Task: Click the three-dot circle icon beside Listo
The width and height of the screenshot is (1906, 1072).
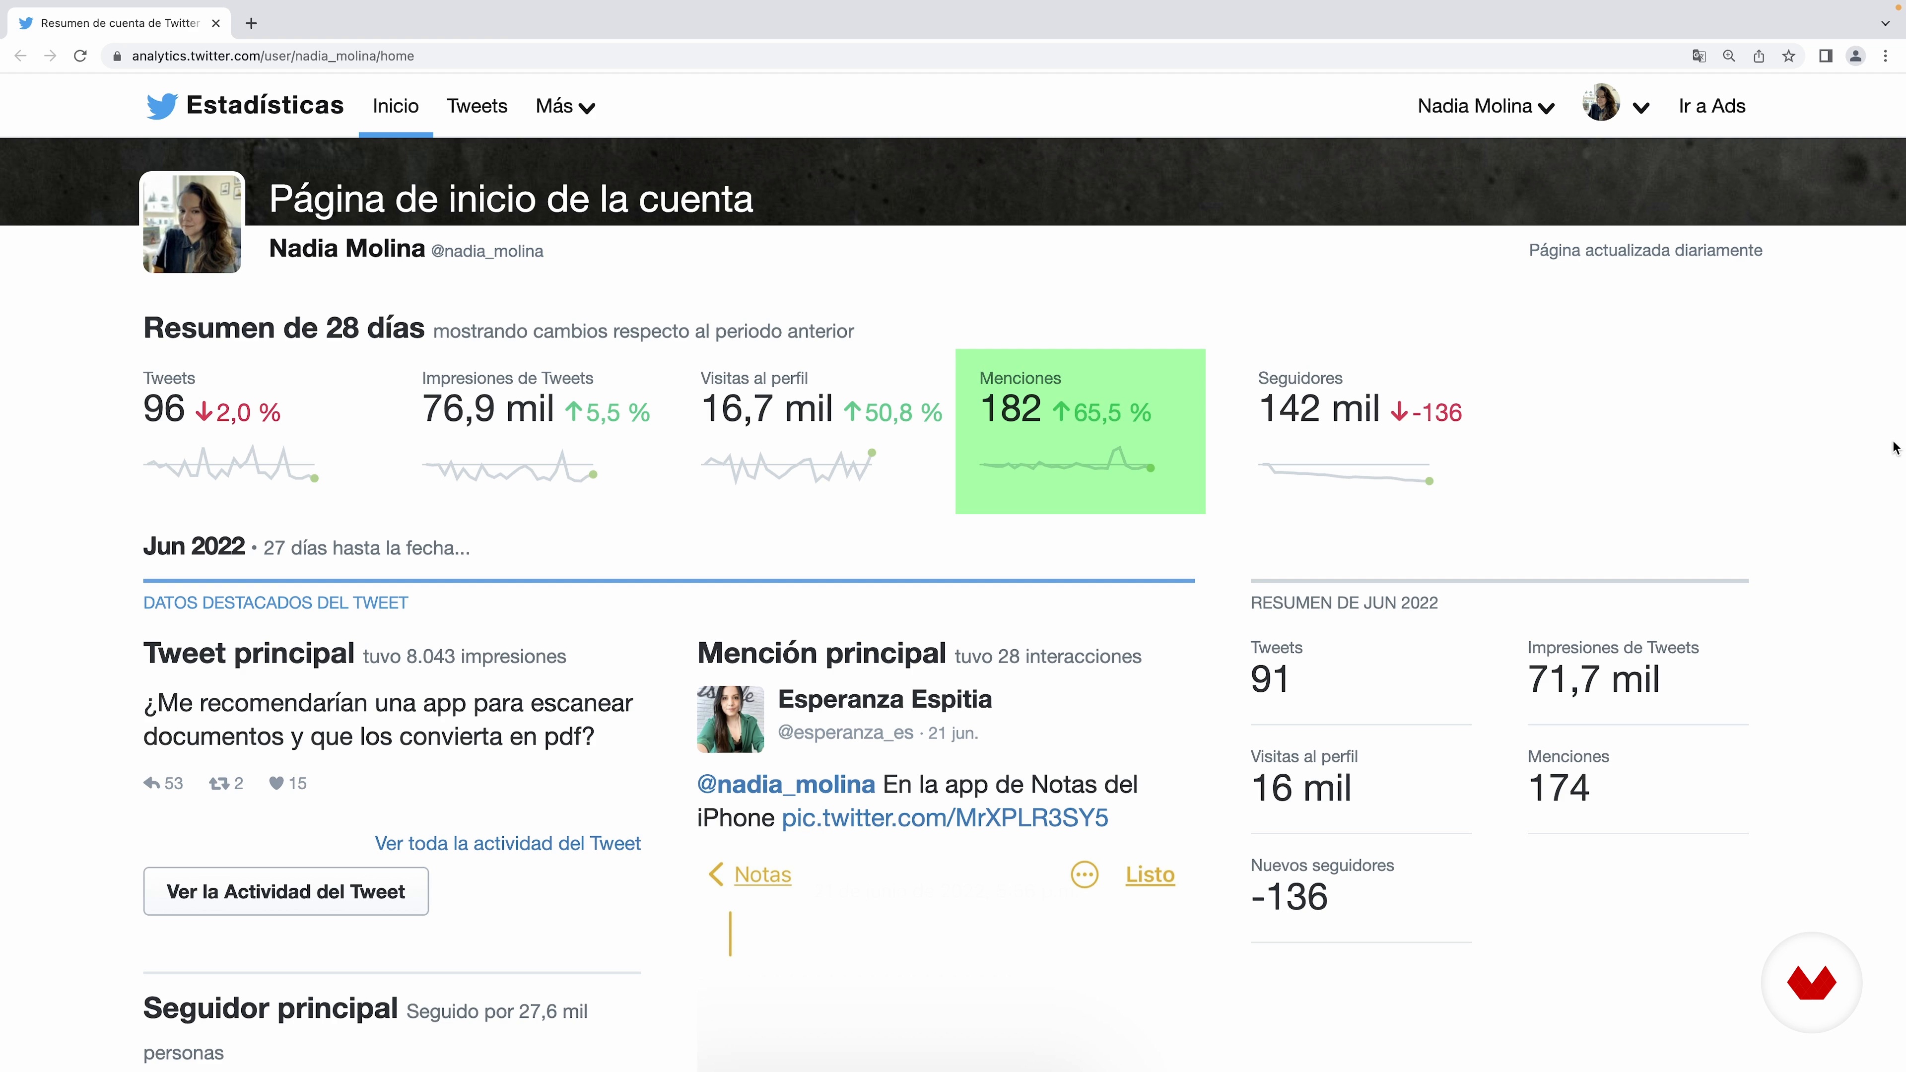Action: 1085,874
